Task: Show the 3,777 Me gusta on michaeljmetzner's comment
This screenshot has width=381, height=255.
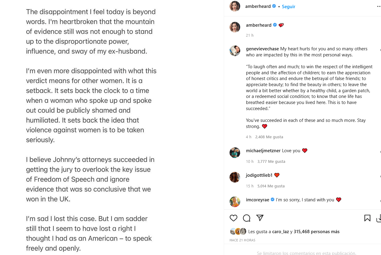Action: coord(271,162)
